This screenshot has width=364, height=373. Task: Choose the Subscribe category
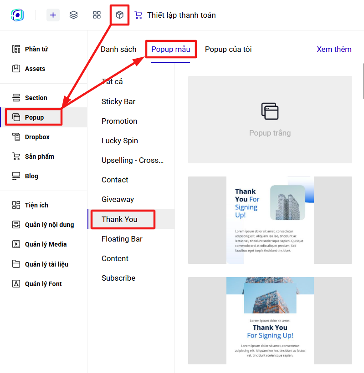118,278
